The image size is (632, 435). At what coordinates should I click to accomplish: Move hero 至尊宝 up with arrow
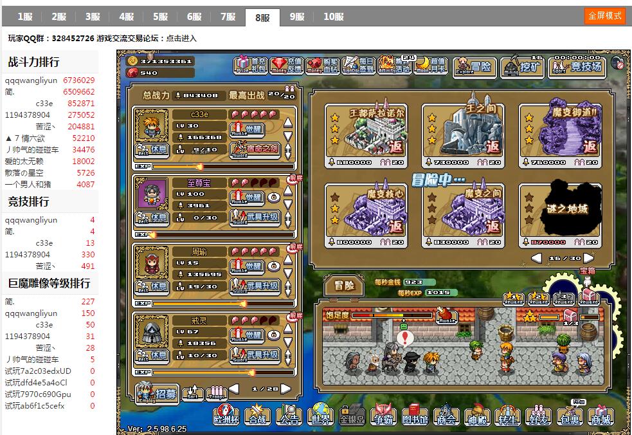(288, 191)
